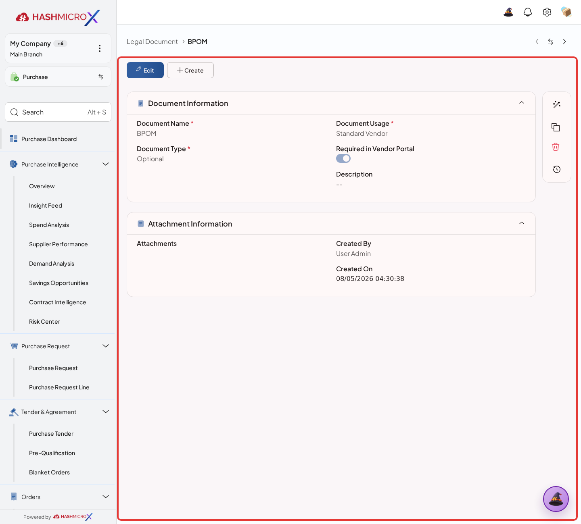Open the +6 companies badge
581x524 pixels.
coord(61,44)
